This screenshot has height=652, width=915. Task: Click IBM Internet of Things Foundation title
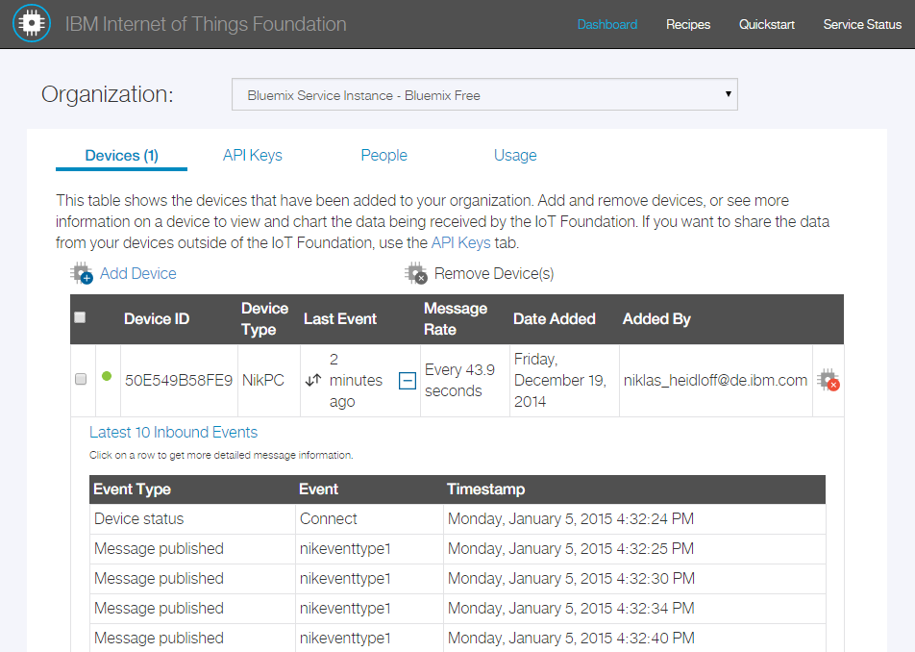pyautogui.click(x=206, y=24)
